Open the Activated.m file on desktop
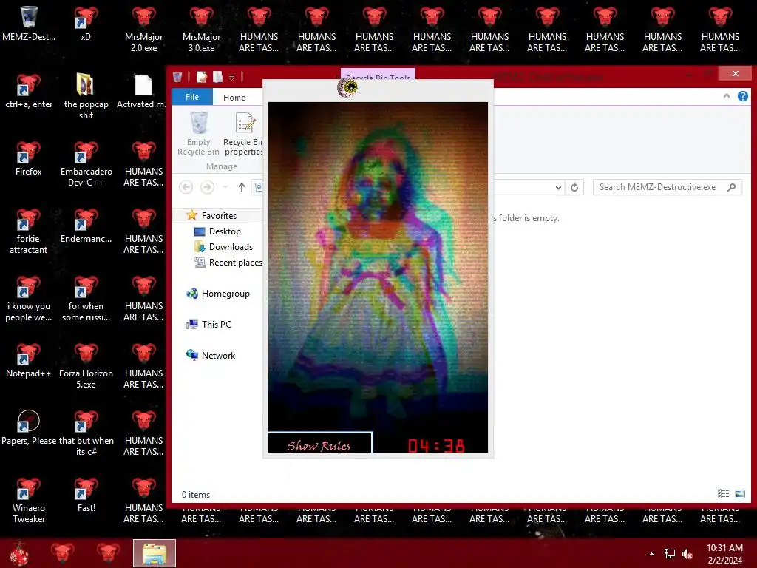 point(143,91)
